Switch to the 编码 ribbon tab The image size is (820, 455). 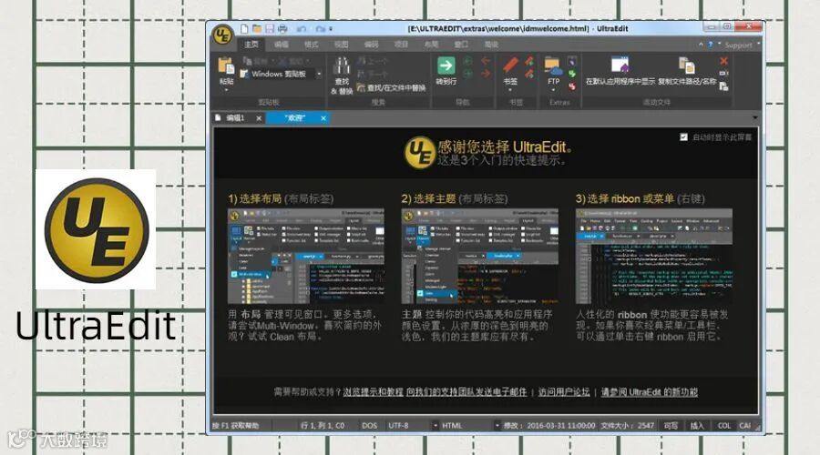pyautogui.click(x=372, y=45)
